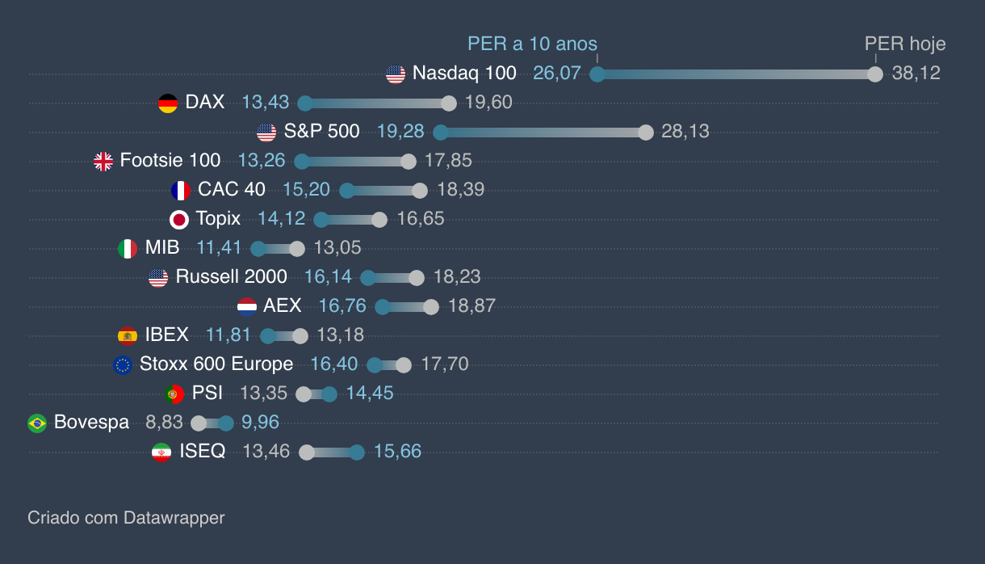Click the Italian flag next to MIB
The width and height of the screenshot is (985, 564).
(x=128, y=249)
